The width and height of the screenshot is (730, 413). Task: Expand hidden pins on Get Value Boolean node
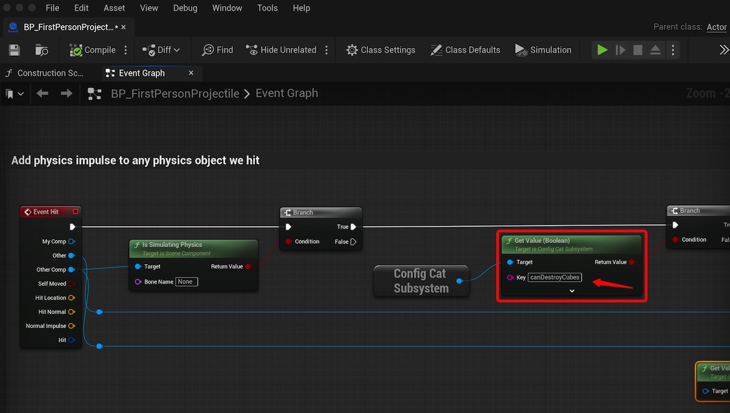click(571, 290)
